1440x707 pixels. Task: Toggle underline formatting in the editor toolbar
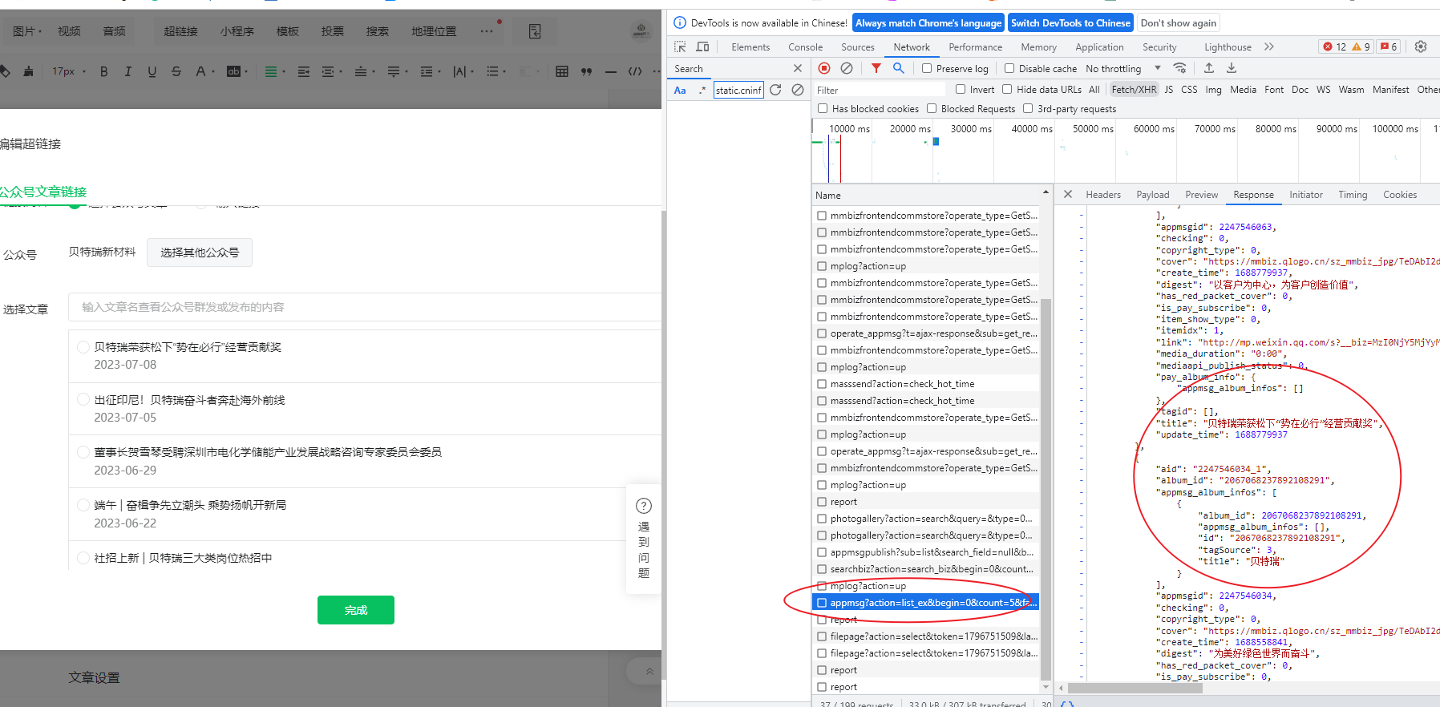click(152, 71)
